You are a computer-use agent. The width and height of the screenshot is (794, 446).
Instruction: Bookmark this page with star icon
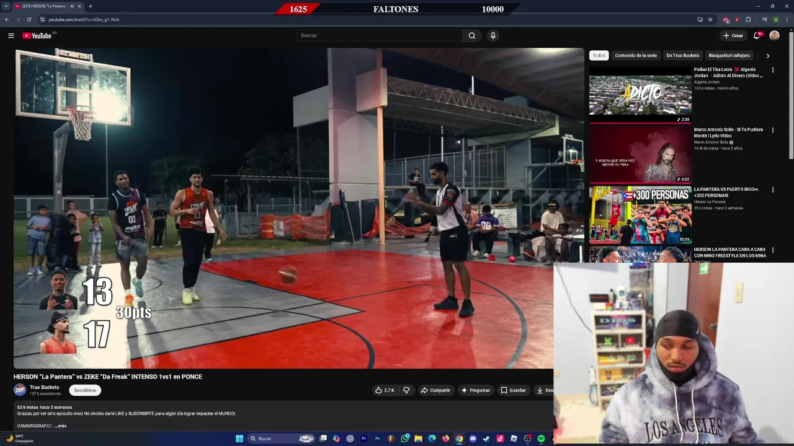(x=710, y=19)
